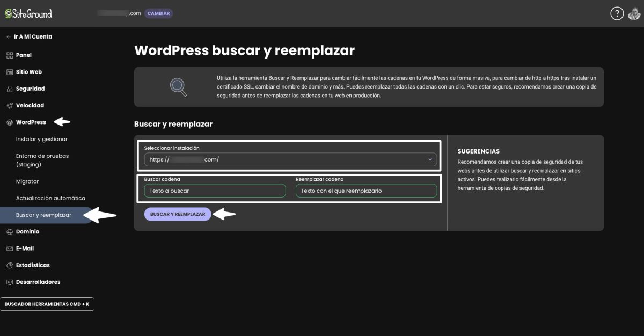This screenshot has width=644, height=336.
Task: View the Estadísticas chart icon
Action: click(9, 265)
